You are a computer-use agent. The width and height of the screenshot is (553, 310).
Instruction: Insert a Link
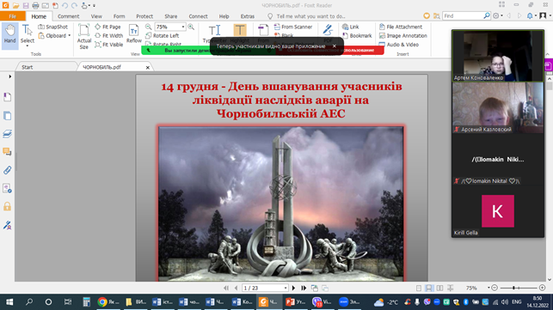[x=351, y=27]
